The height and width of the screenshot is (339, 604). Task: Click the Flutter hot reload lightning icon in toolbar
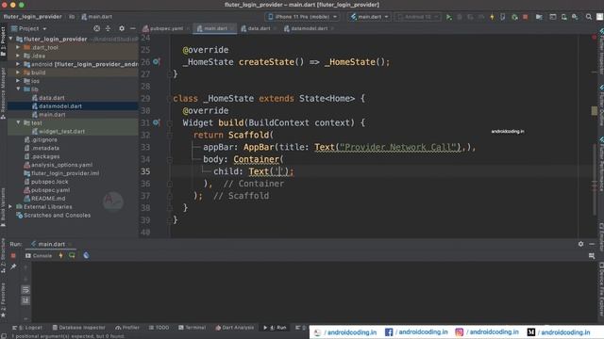[x=492, y=17]
